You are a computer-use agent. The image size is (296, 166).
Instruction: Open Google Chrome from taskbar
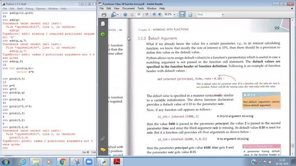[63, 162]
